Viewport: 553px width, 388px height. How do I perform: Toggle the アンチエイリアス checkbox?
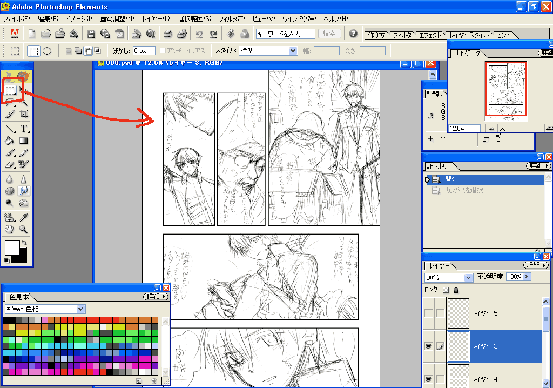pyautogui.click(x=163, y=51)
